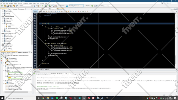Click the New Project toolbar icon
Viewport: 178px width, 100px height.
click(x=5, y=6)
